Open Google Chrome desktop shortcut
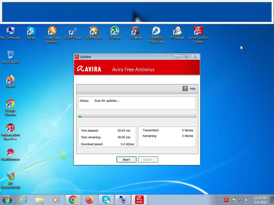The width and height of the screenshot is (274, 205). pos(10,108)
